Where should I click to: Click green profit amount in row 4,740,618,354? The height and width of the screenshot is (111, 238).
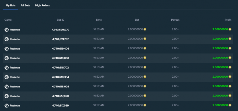coord(220,77)
